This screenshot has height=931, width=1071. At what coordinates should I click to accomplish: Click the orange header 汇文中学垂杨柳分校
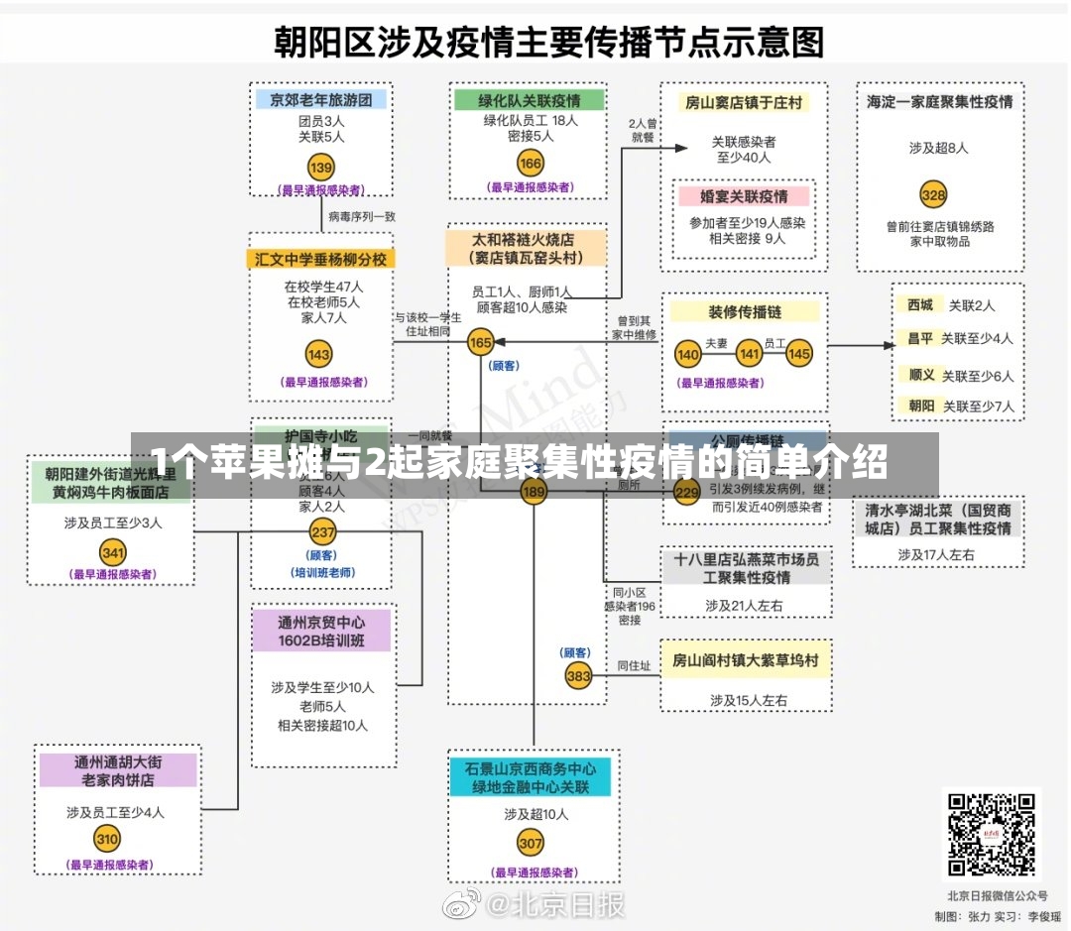320,260
